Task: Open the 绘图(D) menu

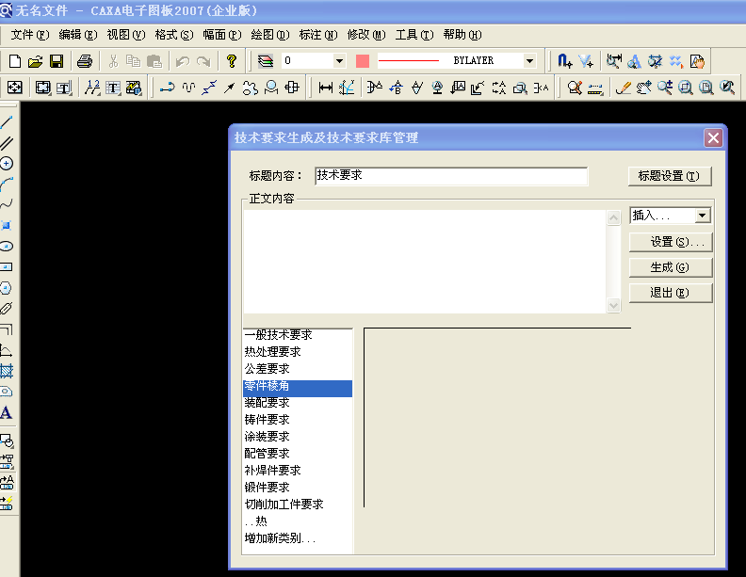Action: 270,35
